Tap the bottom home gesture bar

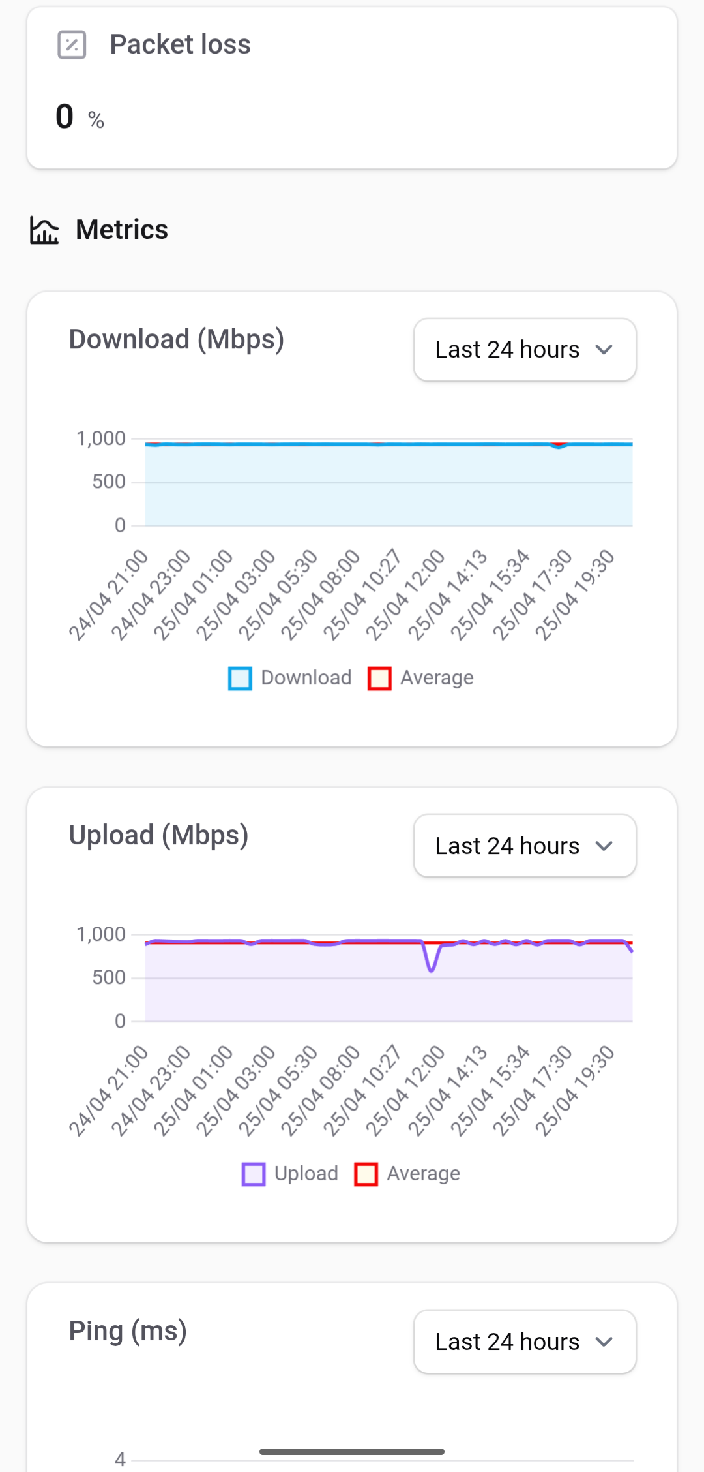point(352,1452)
